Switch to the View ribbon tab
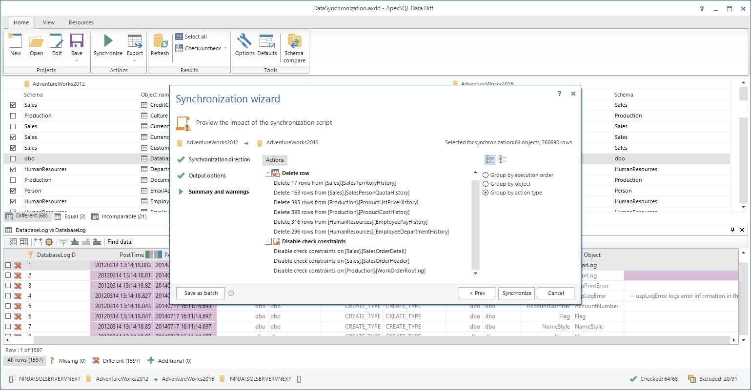The image size is (751, 390). (48, 22)
